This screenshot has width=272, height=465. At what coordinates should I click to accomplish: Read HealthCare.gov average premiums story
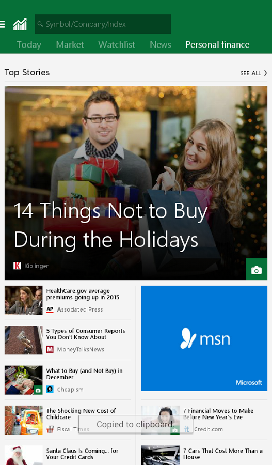coord(83,294)
